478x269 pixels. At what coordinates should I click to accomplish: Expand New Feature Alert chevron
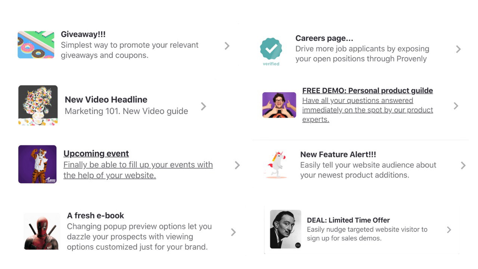click(x=463, y=165)
